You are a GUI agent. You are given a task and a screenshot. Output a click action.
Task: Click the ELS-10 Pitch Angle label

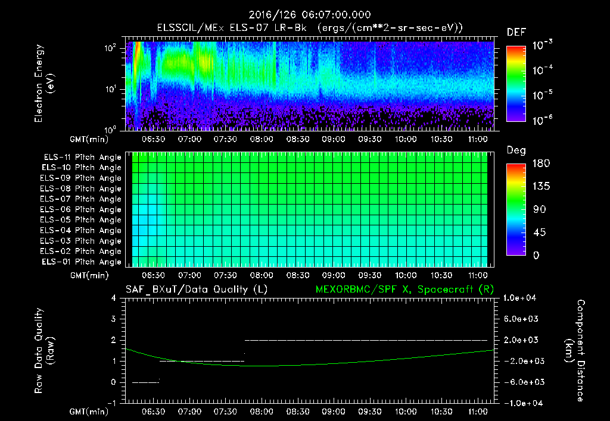click(x=82, y=168)
